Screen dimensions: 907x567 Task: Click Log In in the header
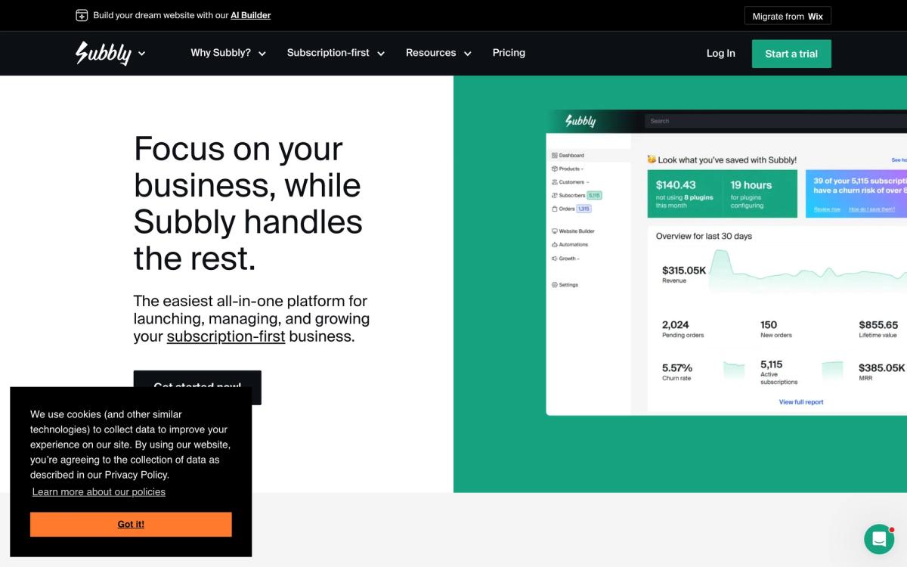click(720, 53)
